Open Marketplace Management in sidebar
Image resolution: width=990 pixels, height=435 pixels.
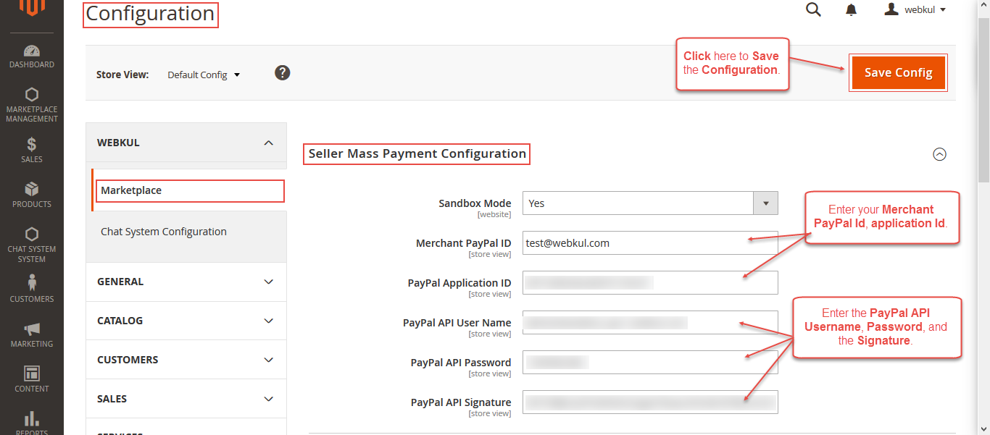tap(31, 105)
